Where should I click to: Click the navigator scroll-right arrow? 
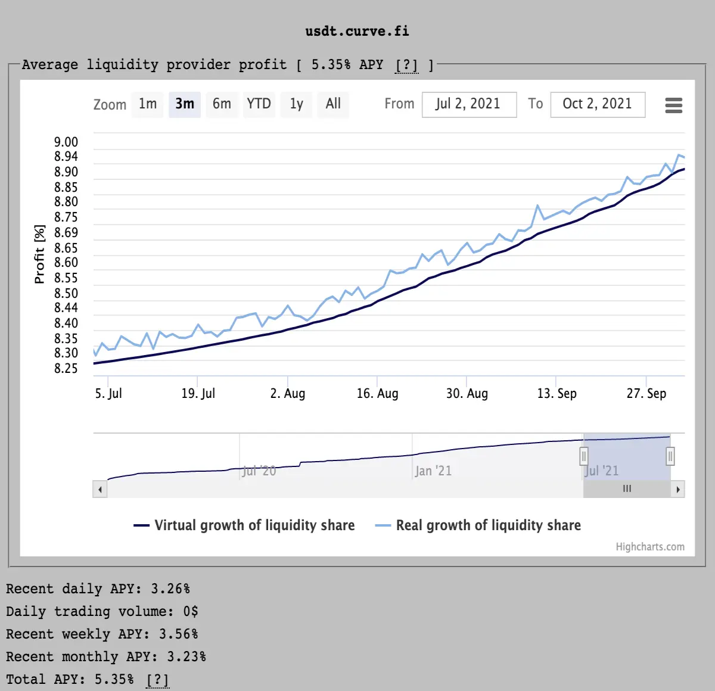677,490
